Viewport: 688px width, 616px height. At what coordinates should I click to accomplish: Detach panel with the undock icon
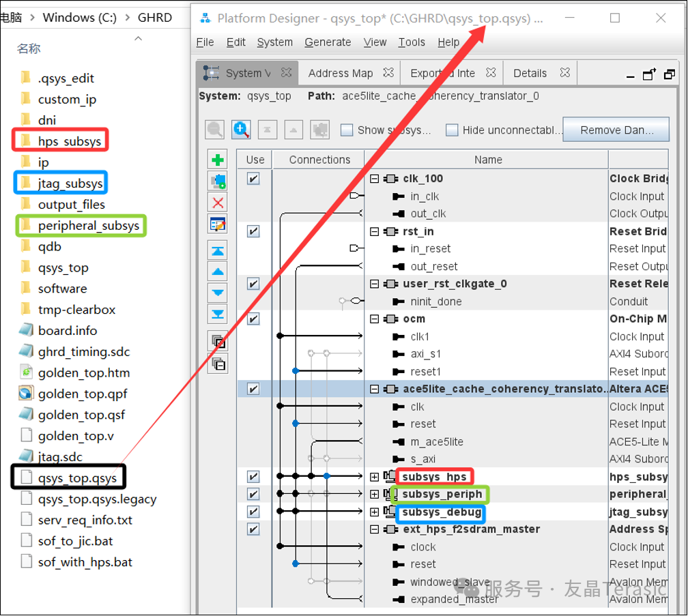(x=649, y=74)
